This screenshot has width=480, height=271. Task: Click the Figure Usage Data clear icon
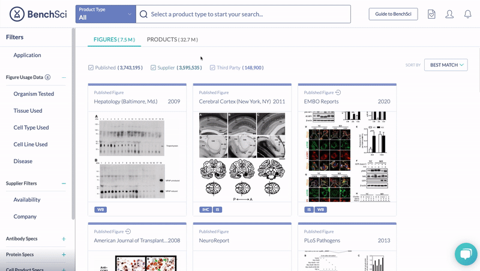click(48, 77)
